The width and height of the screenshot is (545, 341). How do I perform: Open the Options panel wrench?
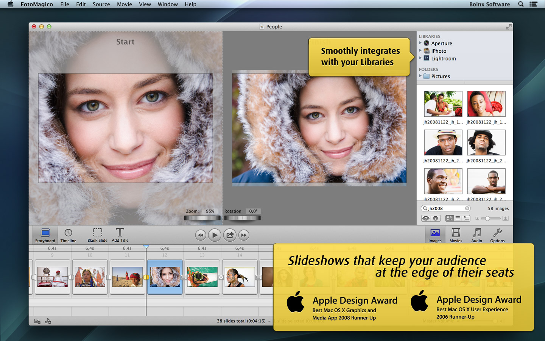tap(497, 235)
